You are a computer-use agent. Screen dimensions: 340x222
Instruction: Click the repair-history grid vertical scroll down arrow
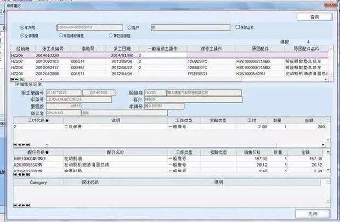[331, 74]
